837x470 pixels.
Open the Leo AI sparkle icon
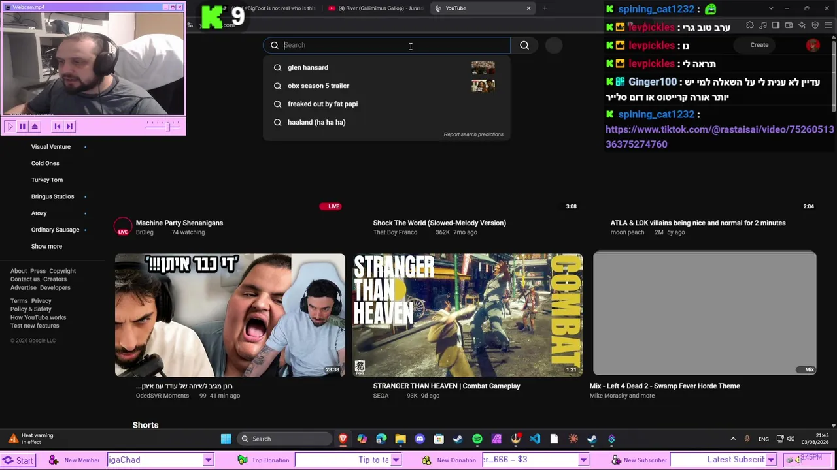click(802, 25)
